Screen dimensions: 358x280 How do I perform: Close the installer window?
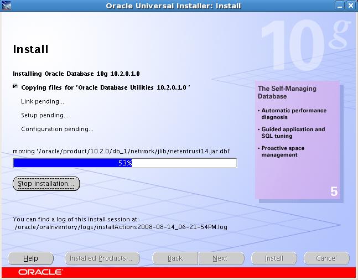point(350,6)
